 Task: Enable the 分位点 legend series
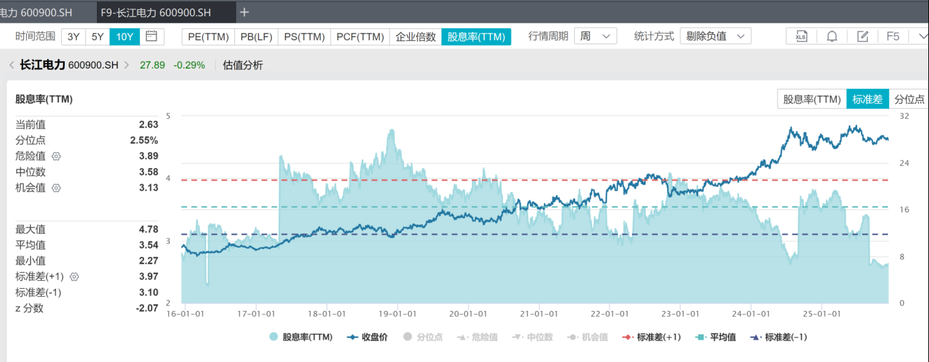tap(423, 337)
